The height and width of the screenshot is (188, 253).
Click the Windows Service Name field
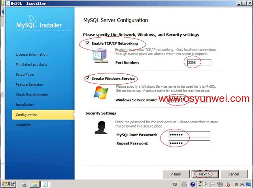pyautogui.click(x=190, y=100)
